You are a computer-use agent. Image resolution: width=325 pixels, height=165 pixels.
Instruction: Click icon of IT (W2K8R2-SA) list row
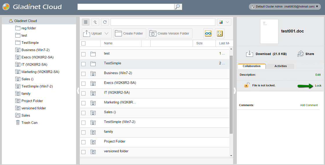tap(93, 93)
